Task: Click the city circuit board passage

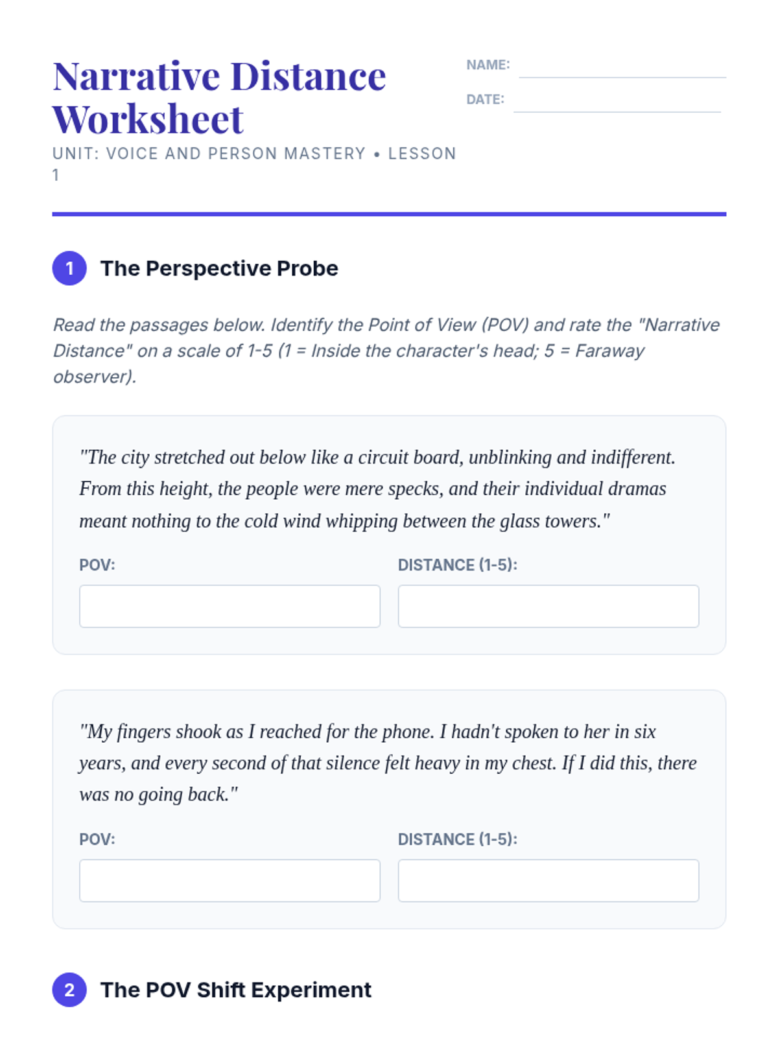Action: (377, 489)
